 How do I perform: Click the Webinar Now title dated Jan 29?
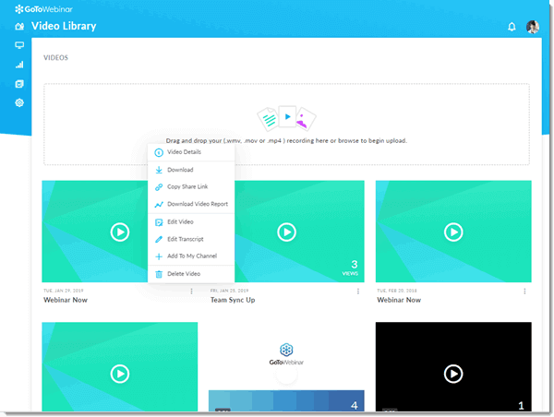click(66, 300)
